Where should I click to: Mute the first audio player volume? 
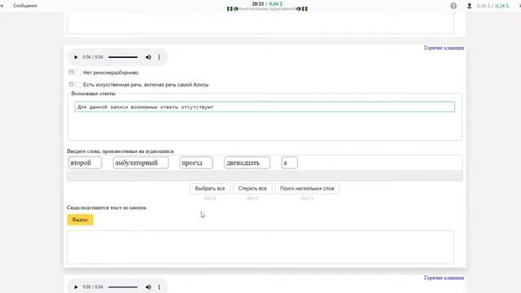[x=148, y=57]
